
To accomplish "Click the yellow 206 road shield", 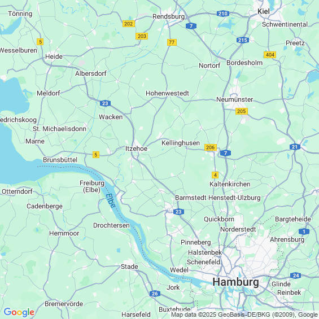I will pyautogui.click(x=211, y=147).
